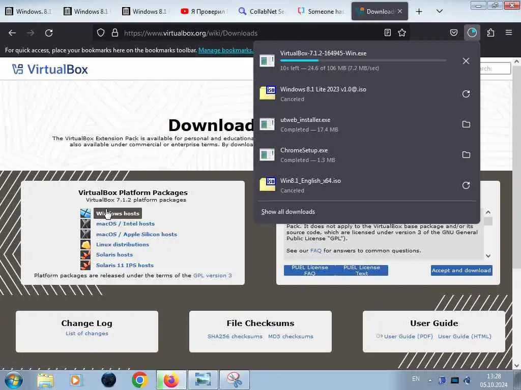Image resolution: width=521 pixels, height=390 pixels.
Task: Click Windows hosts platform icon
Action: coord(85,213)
